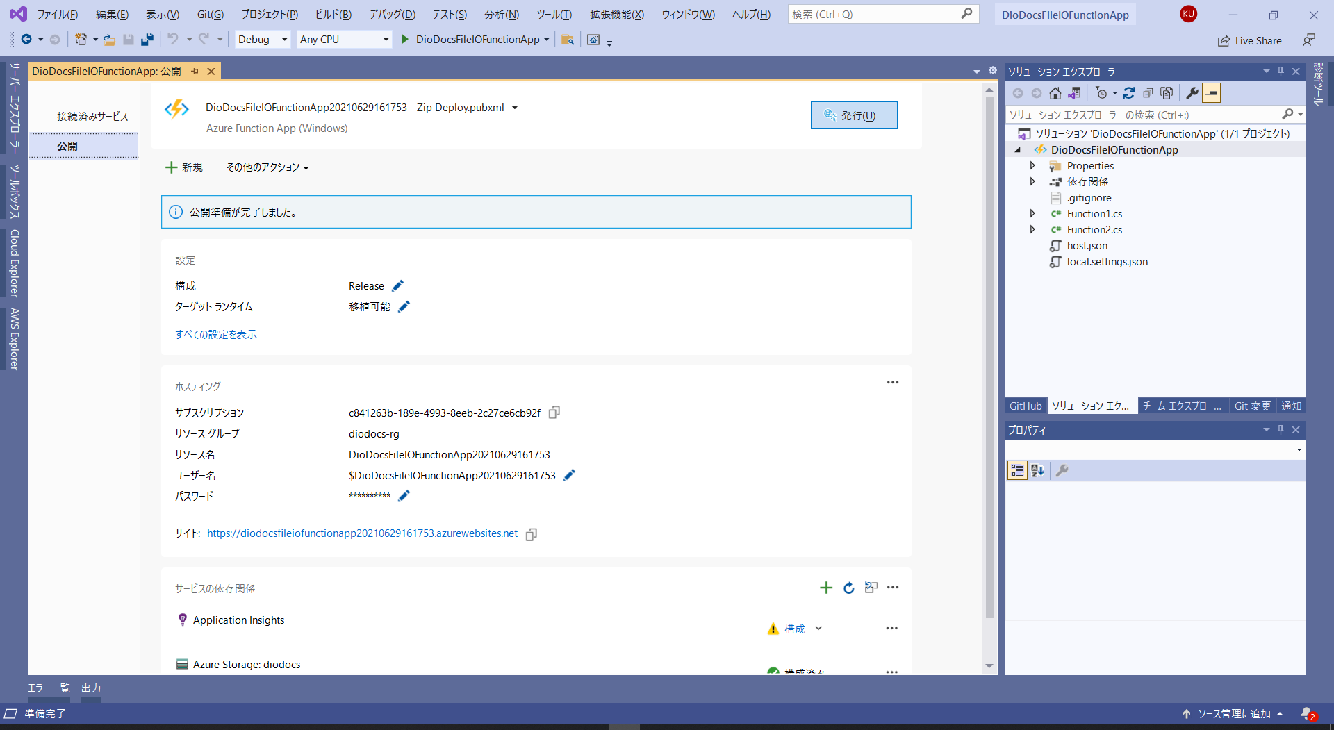Click the Sync with Active Document icon
1334x730 pixels.
pos(1129,93)
